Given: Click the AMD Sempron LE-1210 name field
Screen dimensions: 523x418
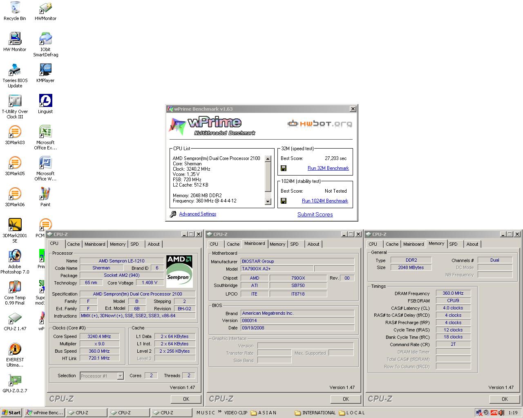Looking at the screenshot, I should [122, 261].
